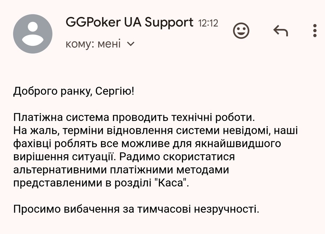The height and width of the screenshot is (234, 325).
Task: Expand recipient details chevron beside мені
Action: coord(131,44)
